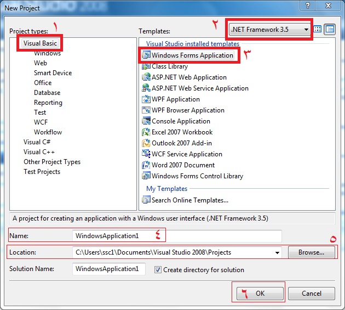This screenshot has width=345, height=310.
Task: Select Test Projects node
Action: click(x=42, y=172)
